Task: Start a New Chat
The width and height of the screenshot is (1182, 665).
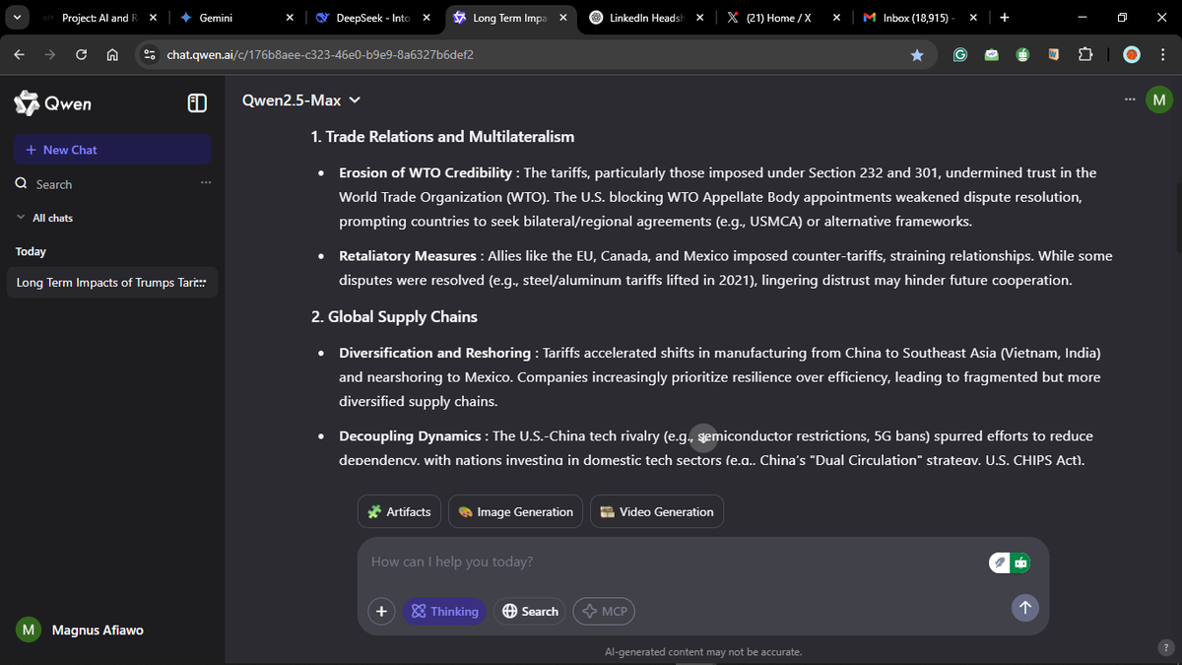Action: pyautogui.click(x=112, y=150)
